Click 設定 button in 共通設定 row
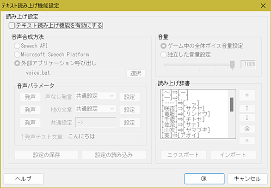 pyautogui.click(x=129, y=123)
